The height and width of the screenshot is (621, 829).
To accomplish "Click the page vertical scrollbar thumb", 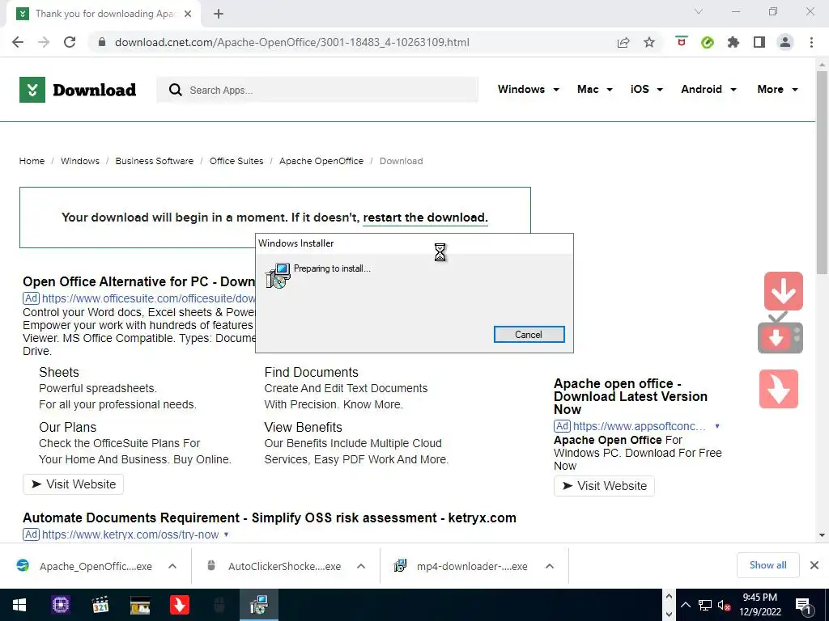I will point(821,172).
